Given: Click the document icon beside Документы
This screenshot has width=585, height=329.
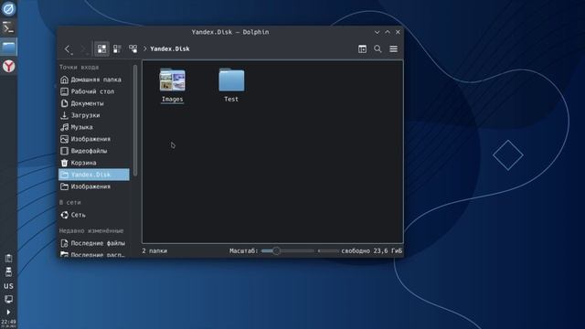Looking at the screenshot, I should [64, 103].
